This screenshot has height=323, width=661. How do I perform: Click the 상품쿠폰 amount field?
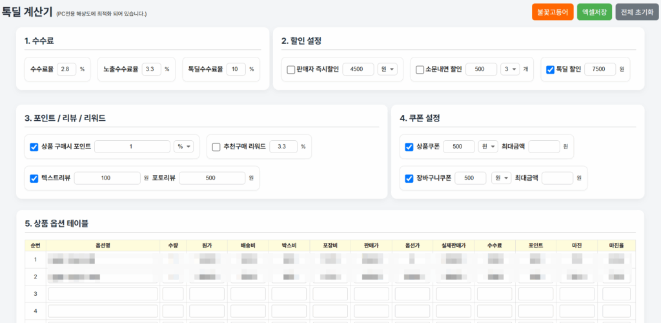click(459, 147)
